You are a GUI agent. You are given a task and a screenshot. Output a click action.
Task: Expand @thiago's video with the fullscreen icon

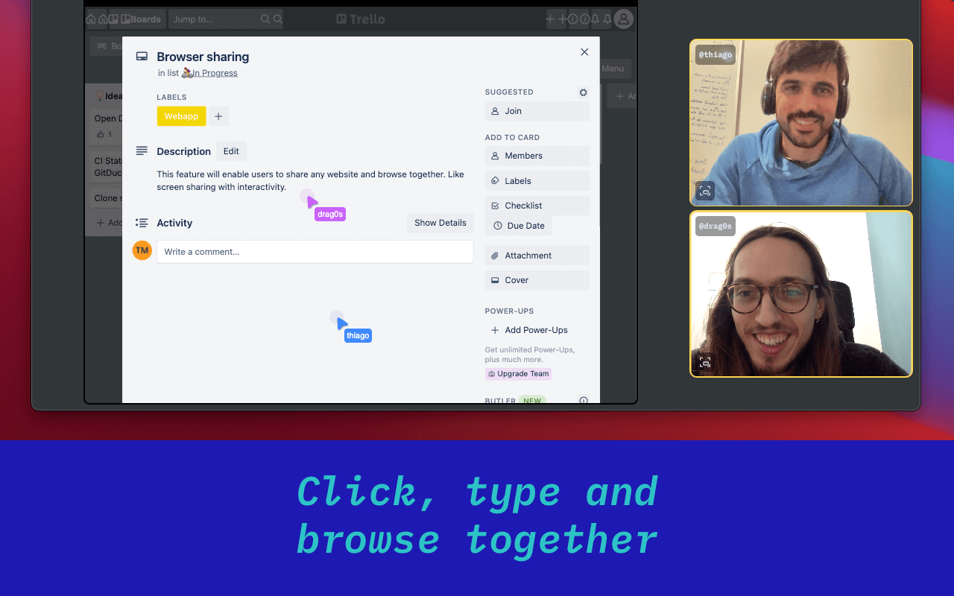tap(704, 191)
